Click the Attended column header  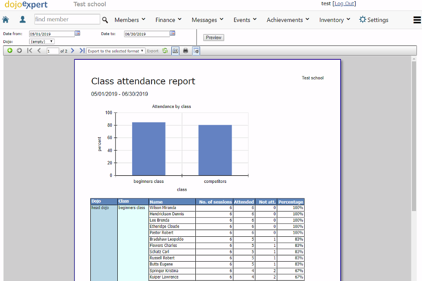[244, 201]
